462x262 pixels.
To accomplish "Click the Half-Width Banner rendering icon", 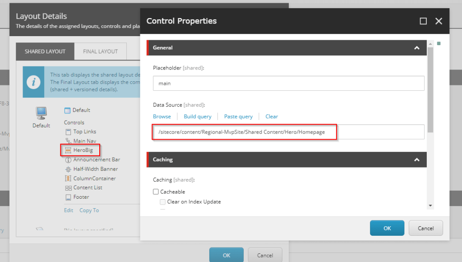I will 68,169.
